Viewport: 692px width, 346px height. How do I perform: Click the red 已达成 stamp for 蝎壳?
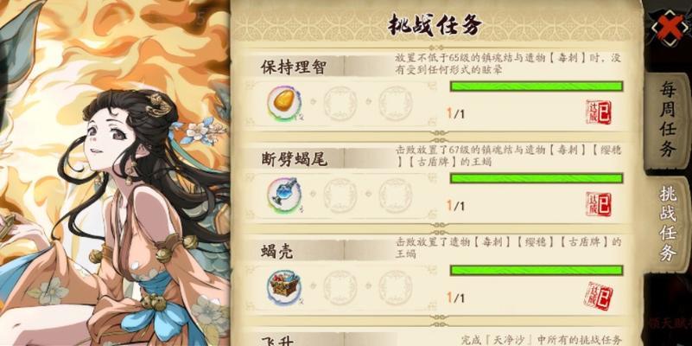(x=599, y=297)
